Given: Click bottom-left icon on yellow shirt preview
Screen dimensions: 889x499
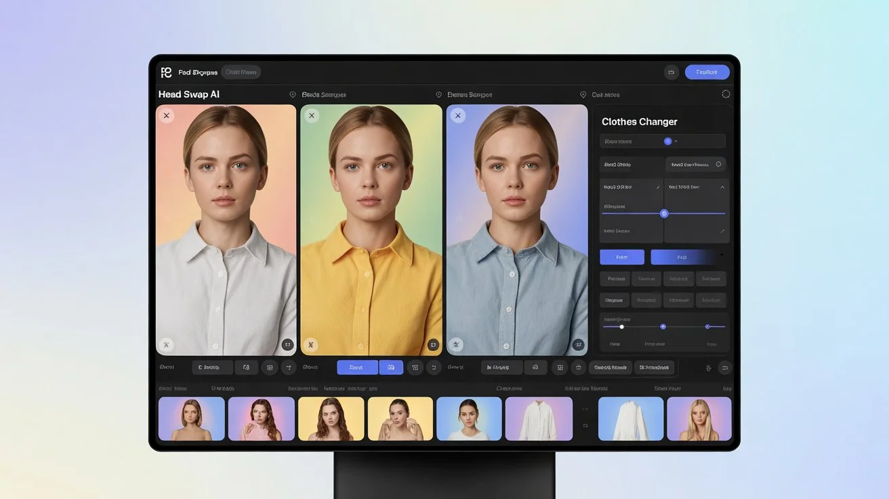Looking at the screenshot, I should [x=312, y=344].
